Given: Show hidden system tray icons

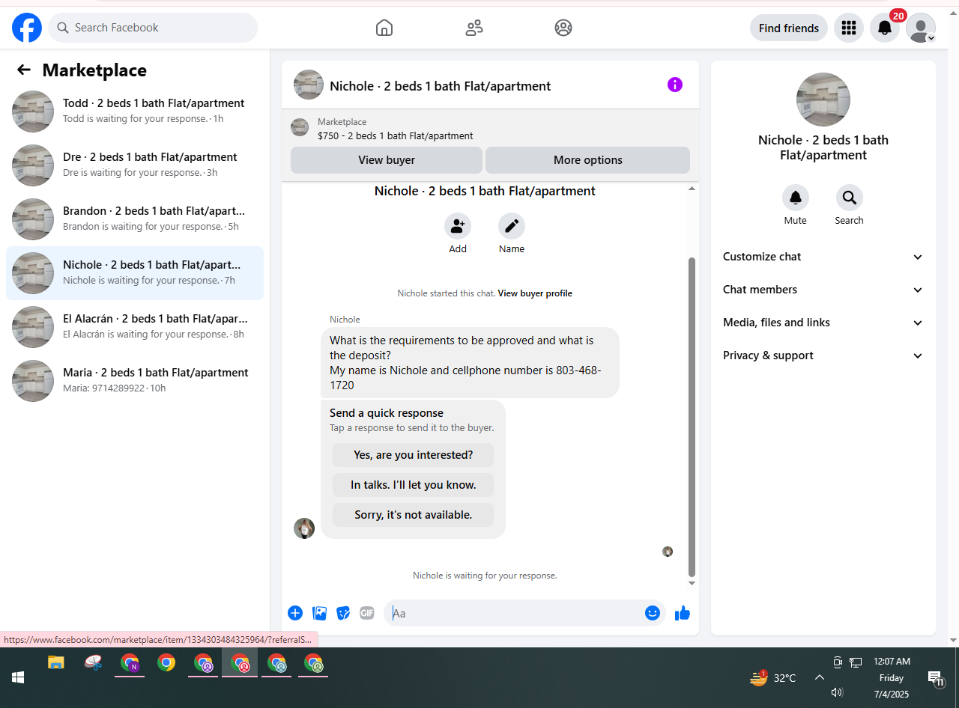Looking at the screenshot, I should [x=820, y=677].
